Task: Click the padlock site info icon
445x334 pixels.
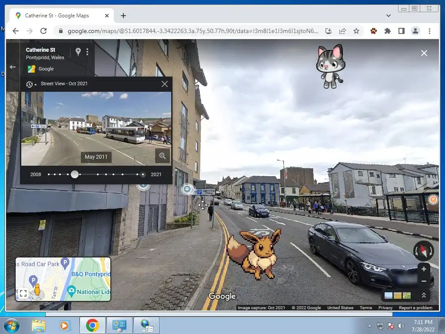Action: pyautogui.click(x=60, y=31)
